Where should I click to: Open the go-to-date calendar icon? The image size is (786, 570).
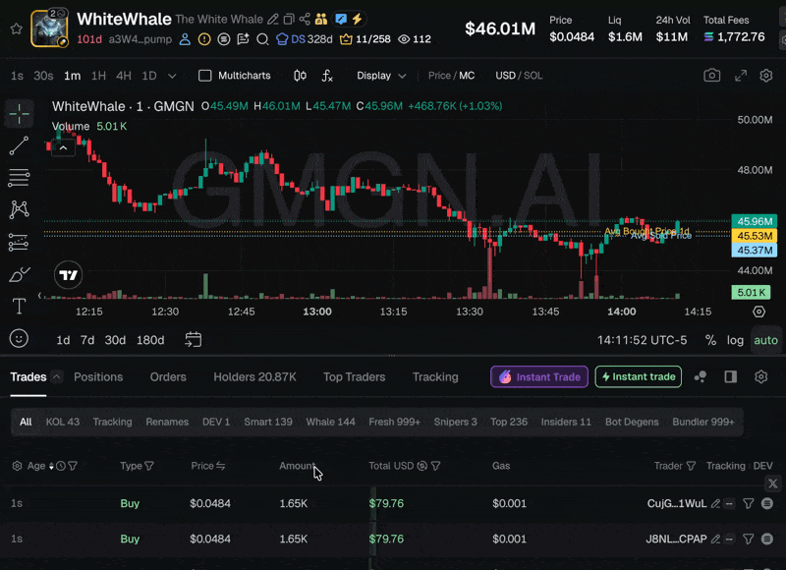[193, 340]
